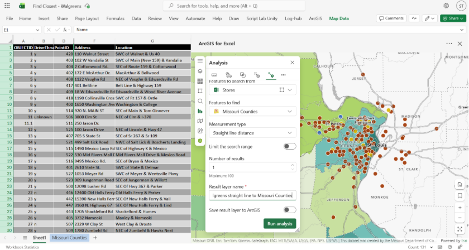Open the Catch up activity icon
469x250 pixels.
[x=414, y=18]
